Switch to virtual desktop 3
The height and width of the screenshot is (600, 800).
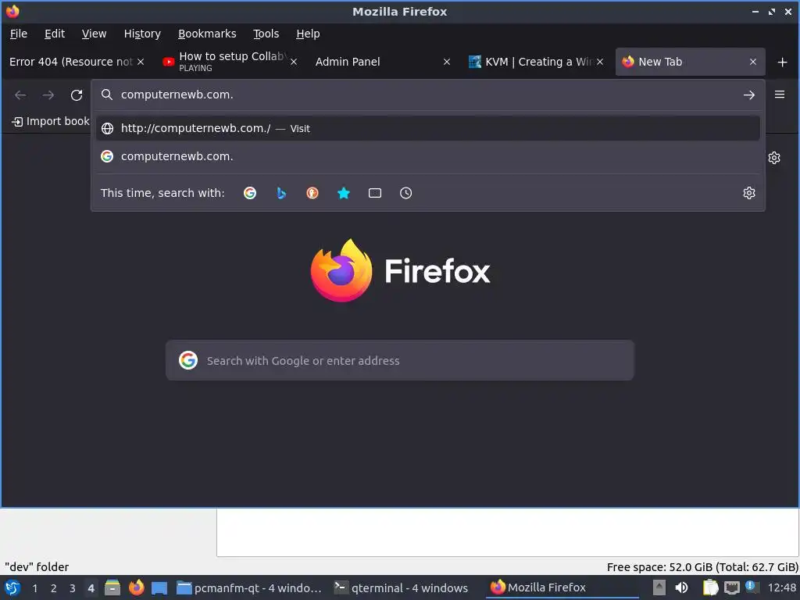click(x=73, y=588)
